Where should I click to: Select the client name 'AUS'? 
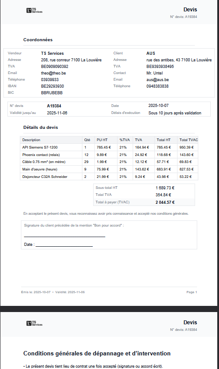coord(151,53)
